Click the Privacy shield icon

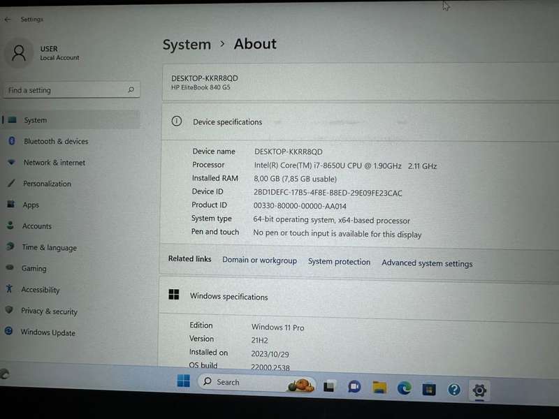pos(9,309)
